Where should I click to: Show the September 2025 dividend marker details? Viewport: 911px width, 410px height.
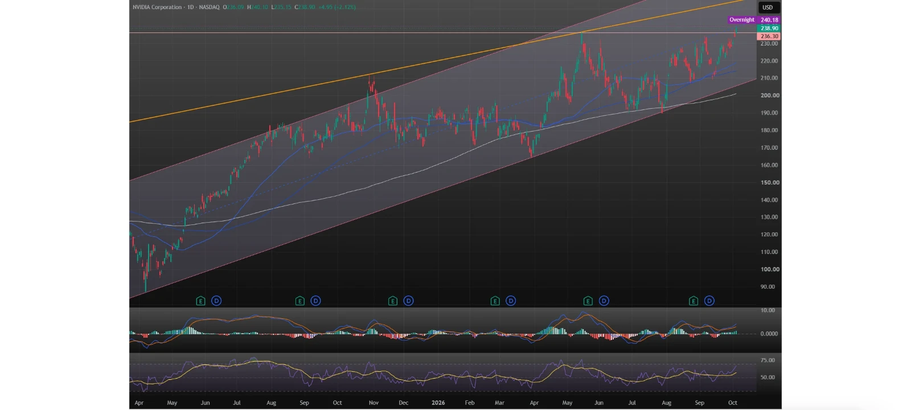click(315, 301)
